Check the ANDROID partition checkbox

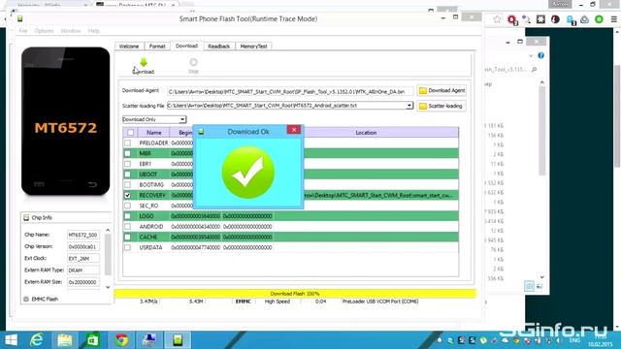pyautogui.click(x=127, y=227)
